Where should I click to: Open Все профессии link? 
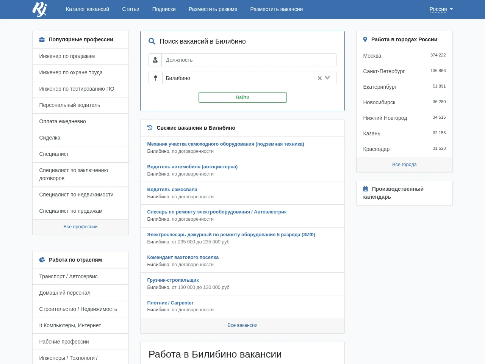point(81,227)
